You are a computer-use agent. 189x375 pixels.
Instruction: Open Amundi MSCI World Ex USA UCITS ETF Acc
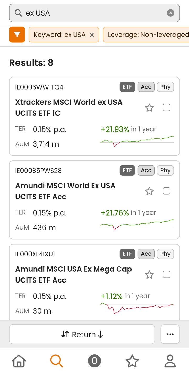65,191
